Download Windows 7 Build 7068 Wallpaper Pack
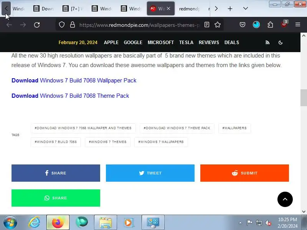 point(74,80)
